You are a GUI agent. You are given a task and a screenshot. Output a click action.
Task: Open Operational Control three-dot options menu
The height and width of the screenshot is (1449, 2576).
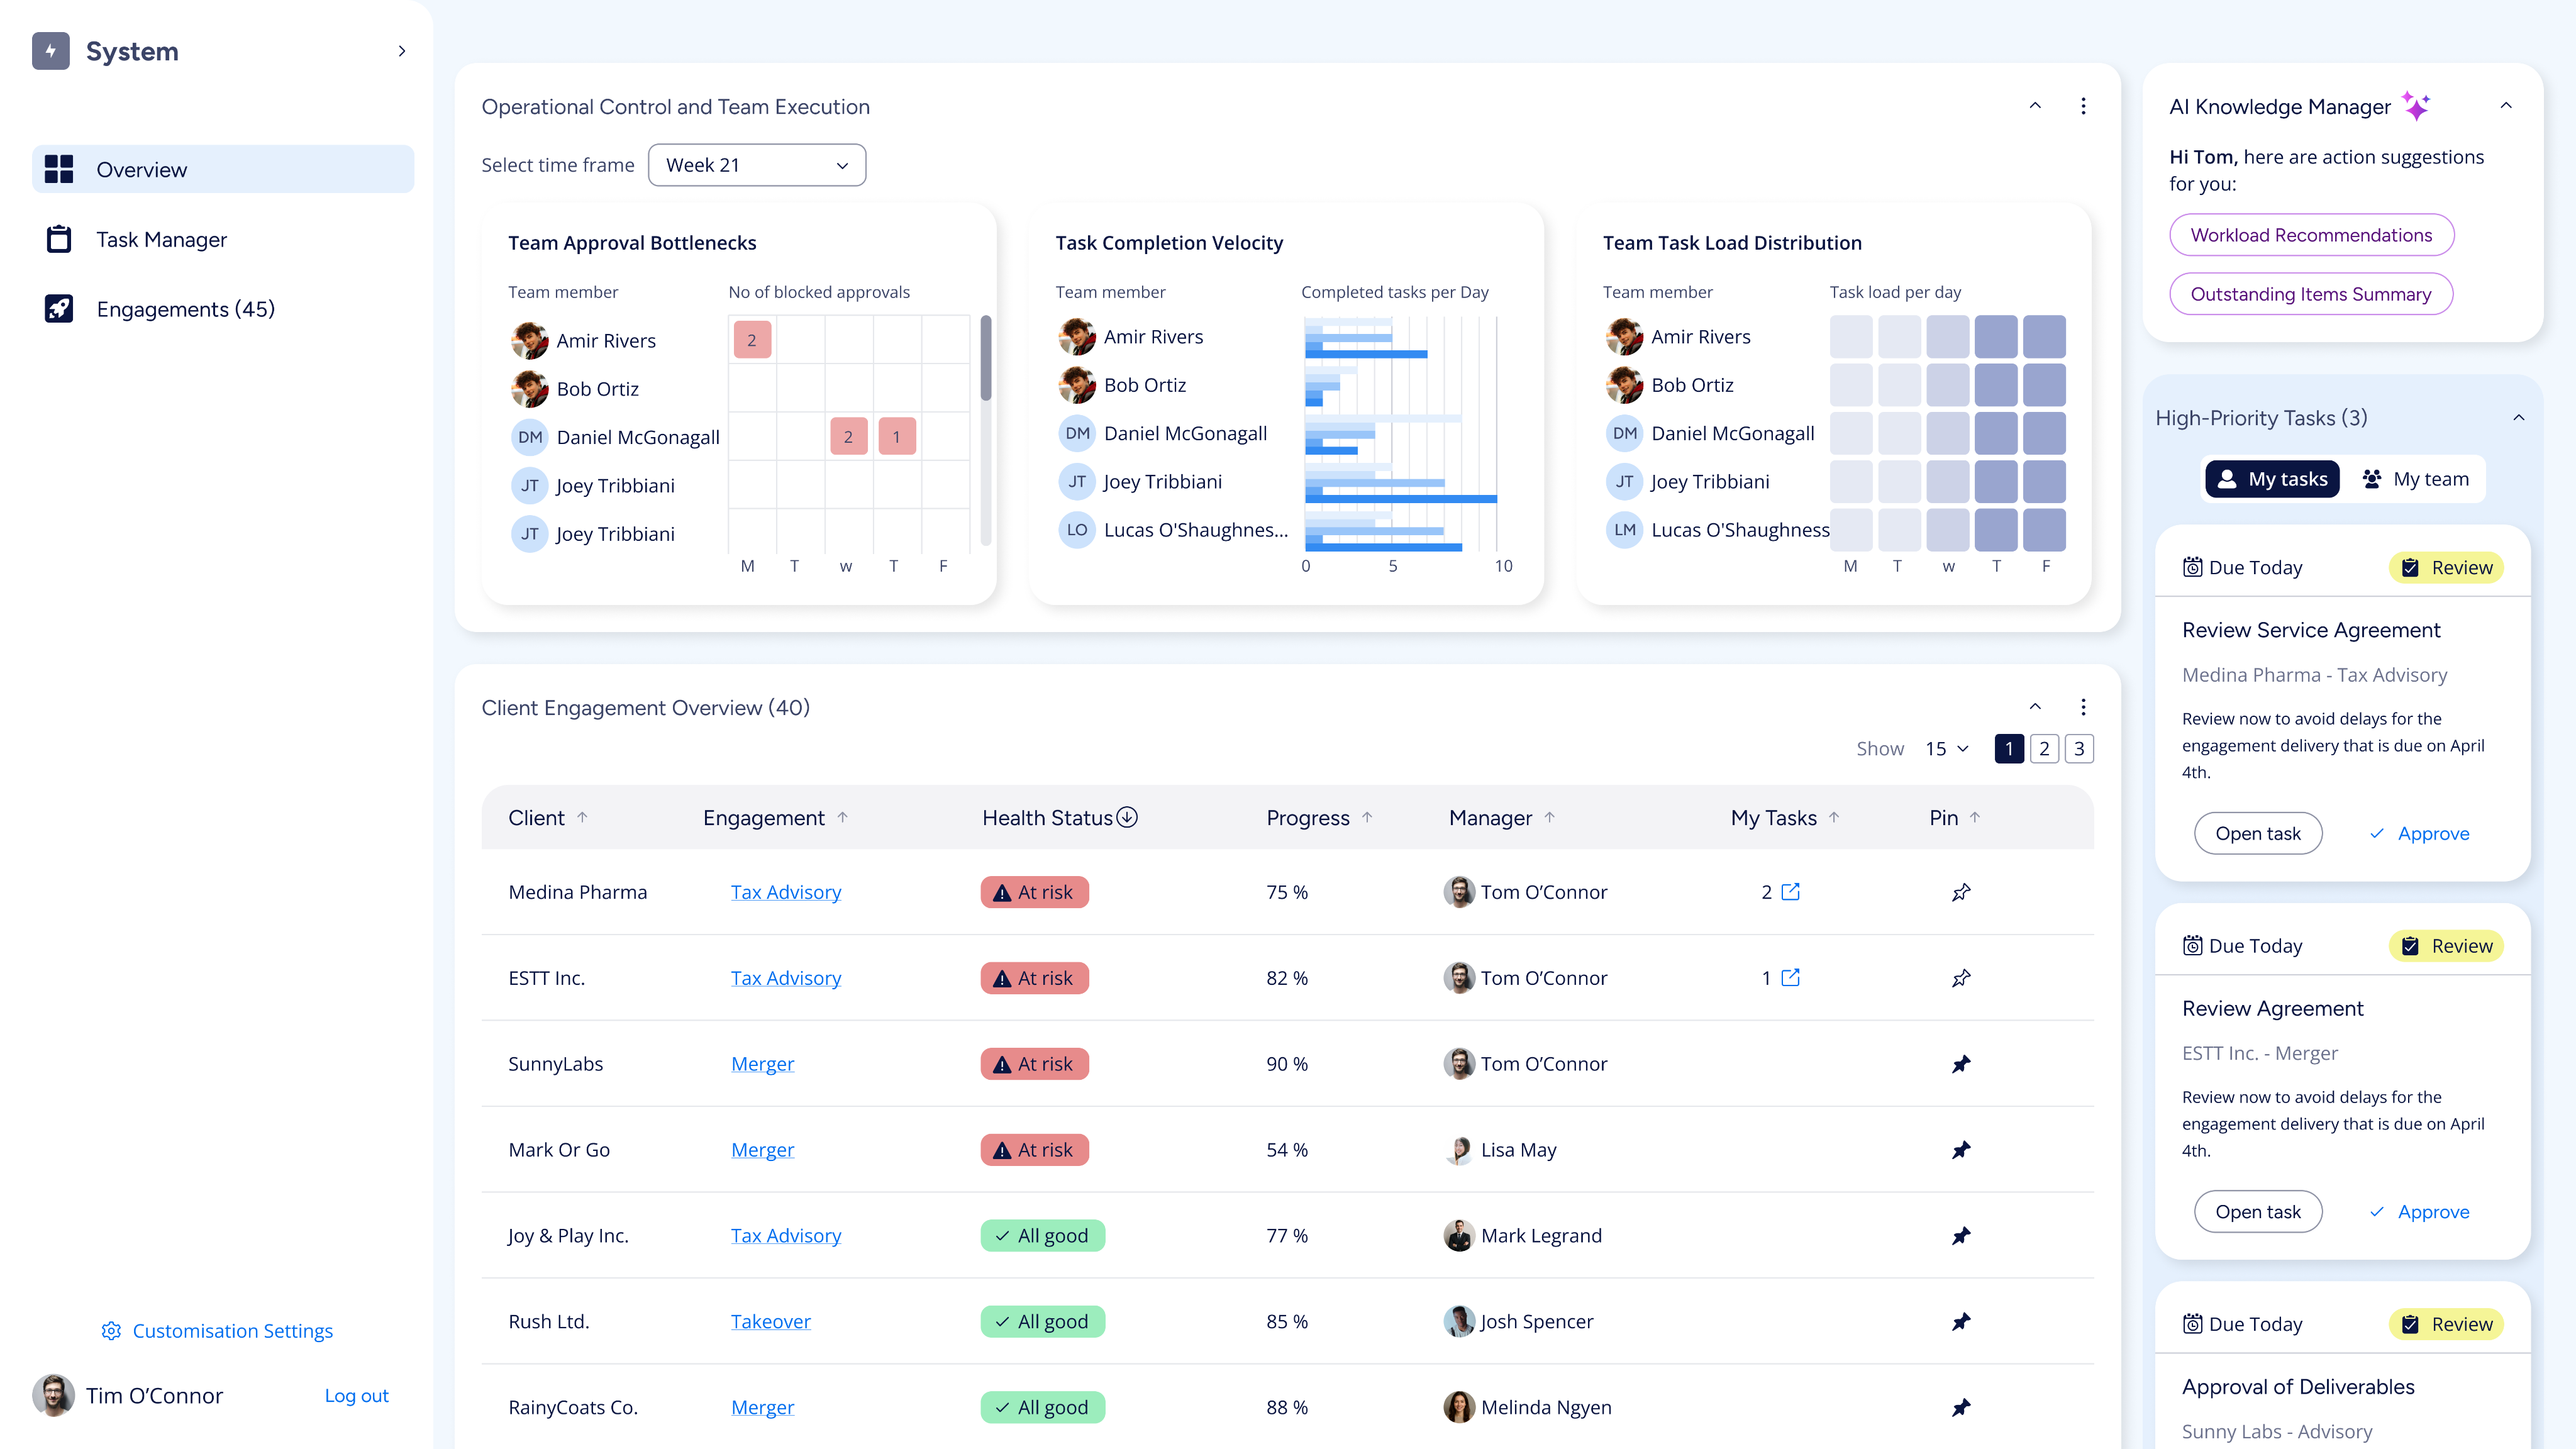click(x=2083, y=106)
